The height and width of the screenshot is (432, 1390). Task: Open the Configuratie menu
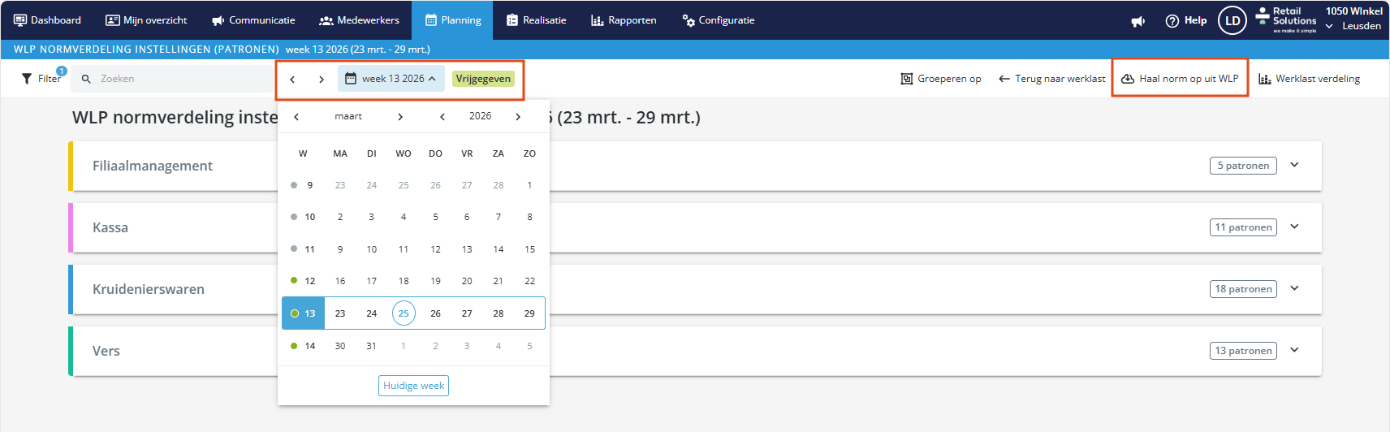[719, 20]
